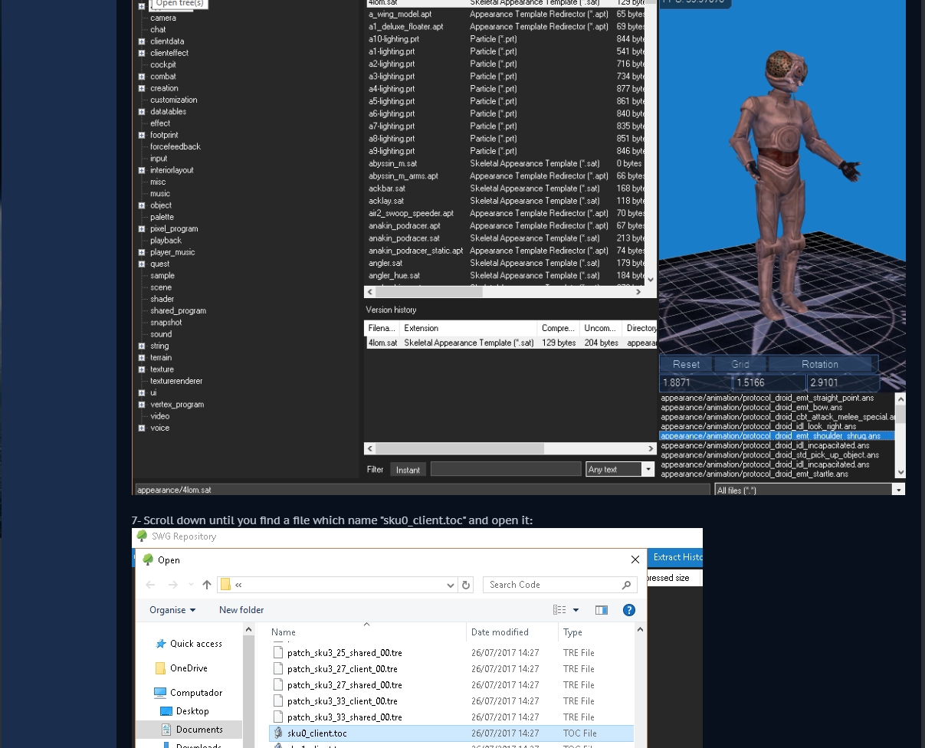This screenshot has height=748, width=925.
Task: Change view layout icon in Open dialog
Action: [x=559, y=610]
